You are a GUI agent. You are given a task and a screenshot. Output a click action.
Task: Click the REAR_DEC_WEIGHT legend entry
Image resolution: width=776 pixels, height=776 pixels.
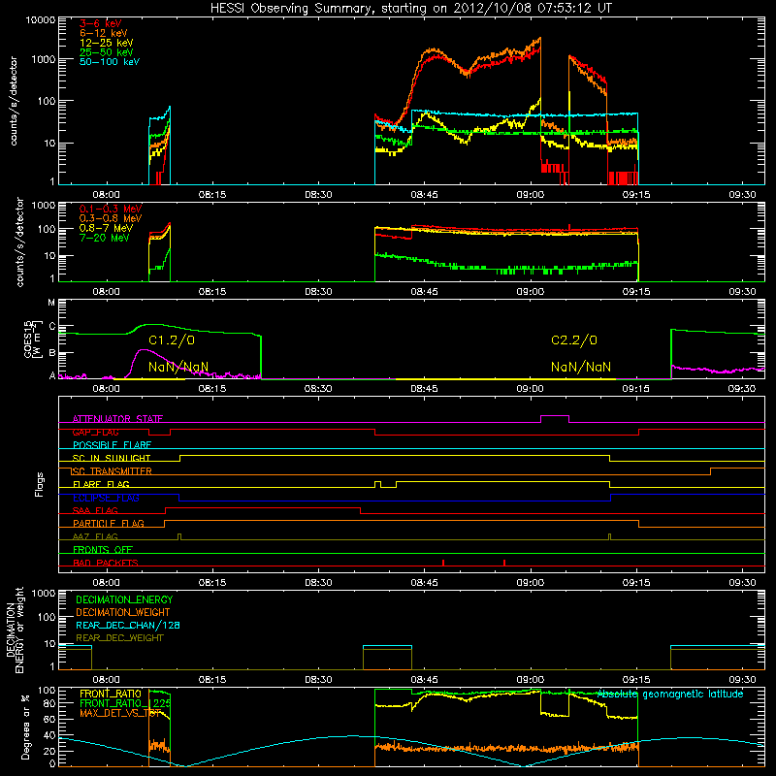[119, 638]
